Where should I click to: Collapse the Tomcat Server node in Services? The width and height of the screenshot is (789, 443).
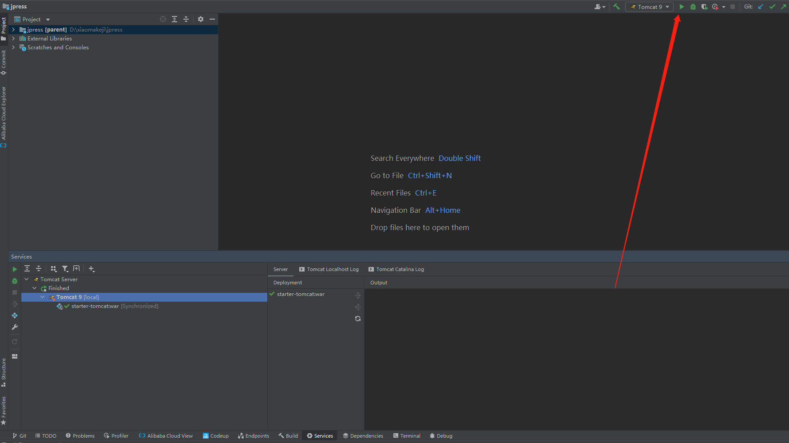pyautogui.click(x=27, y=279)
